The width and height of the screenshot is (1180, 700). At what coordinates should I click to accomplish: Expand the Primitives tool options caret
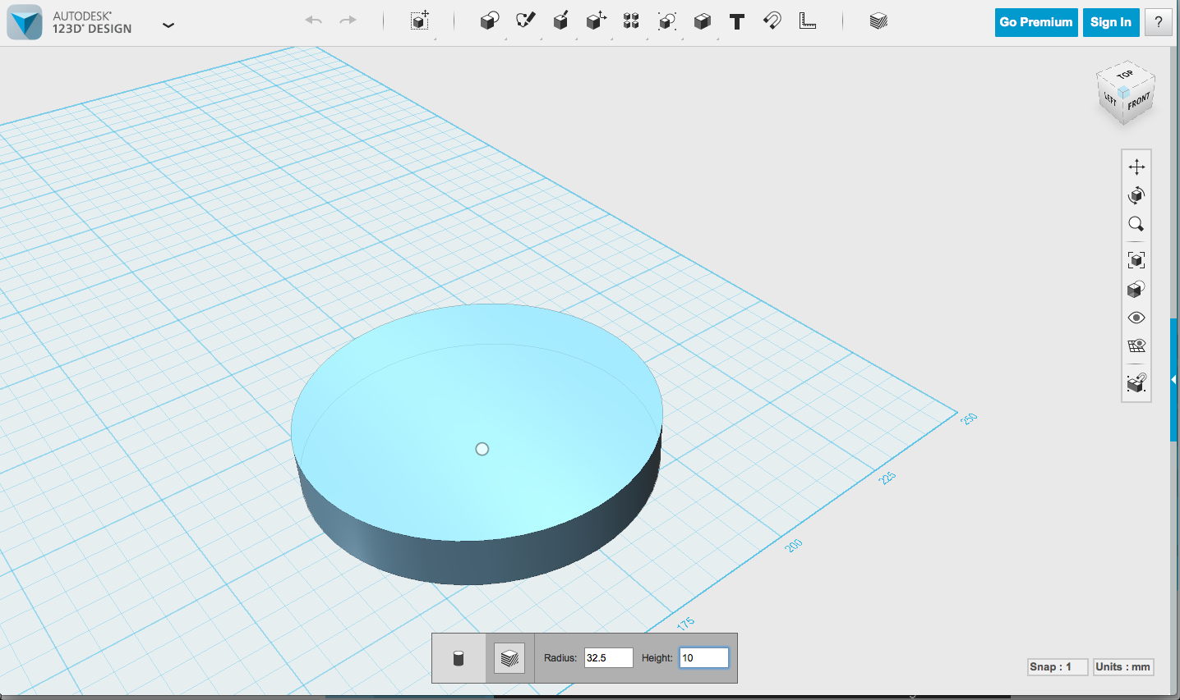(x=506, y=39)
